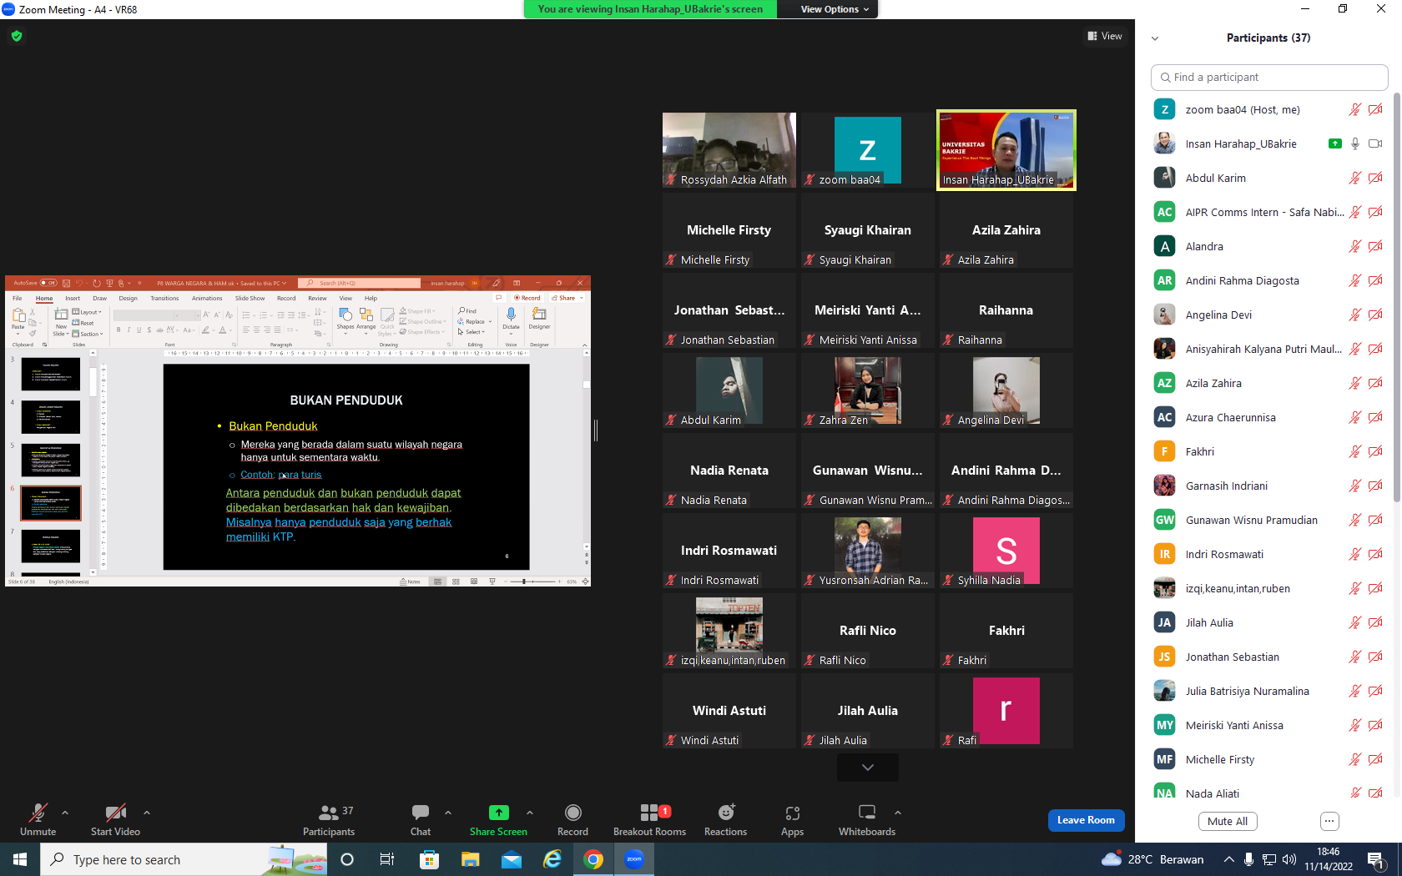
Task: Collapse the Participants panel chevron
Action: pyautogui.click(x=1155, y=38)
